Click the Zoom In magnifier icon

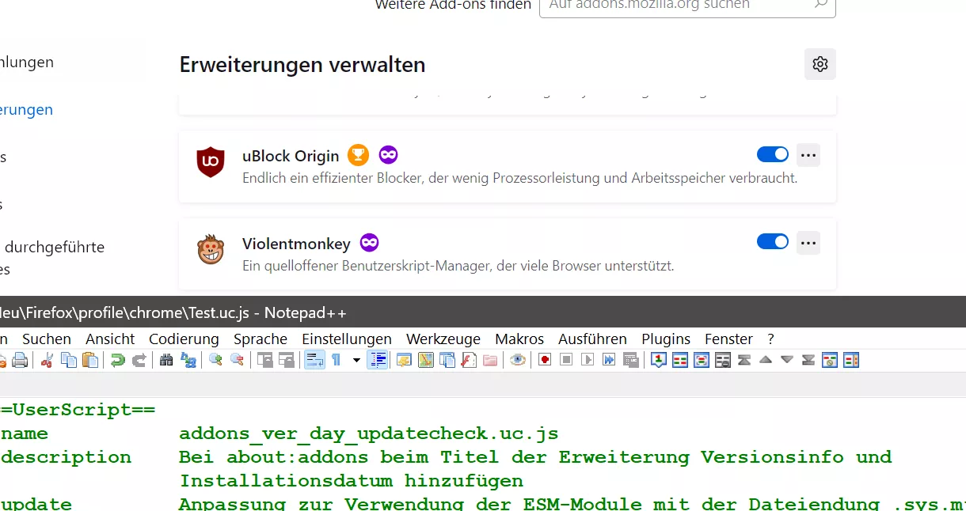pos(215,360)
